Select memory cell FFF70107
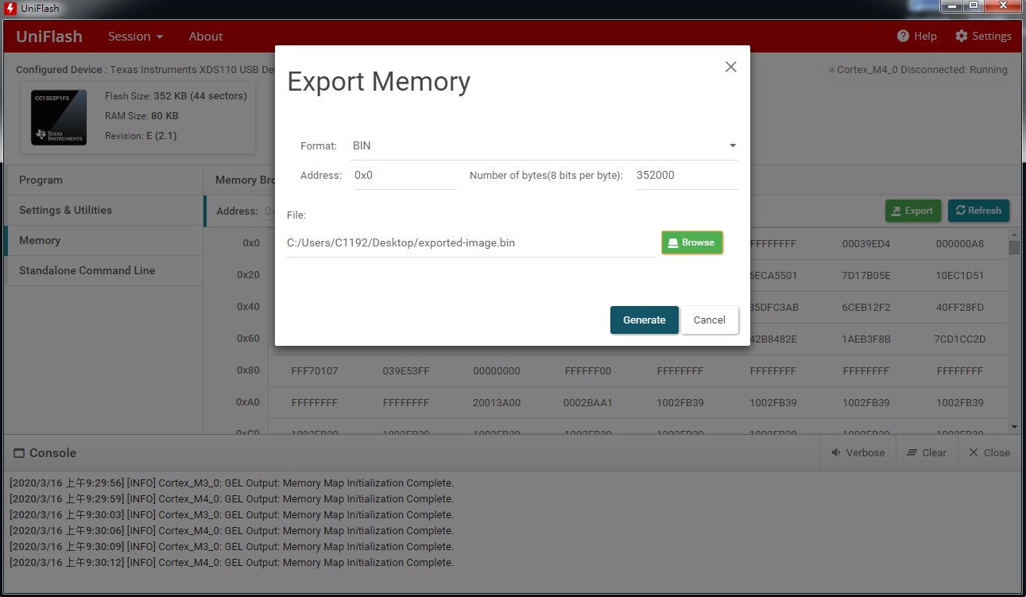Screen dimensions: 1026x597 click(315, 371)
